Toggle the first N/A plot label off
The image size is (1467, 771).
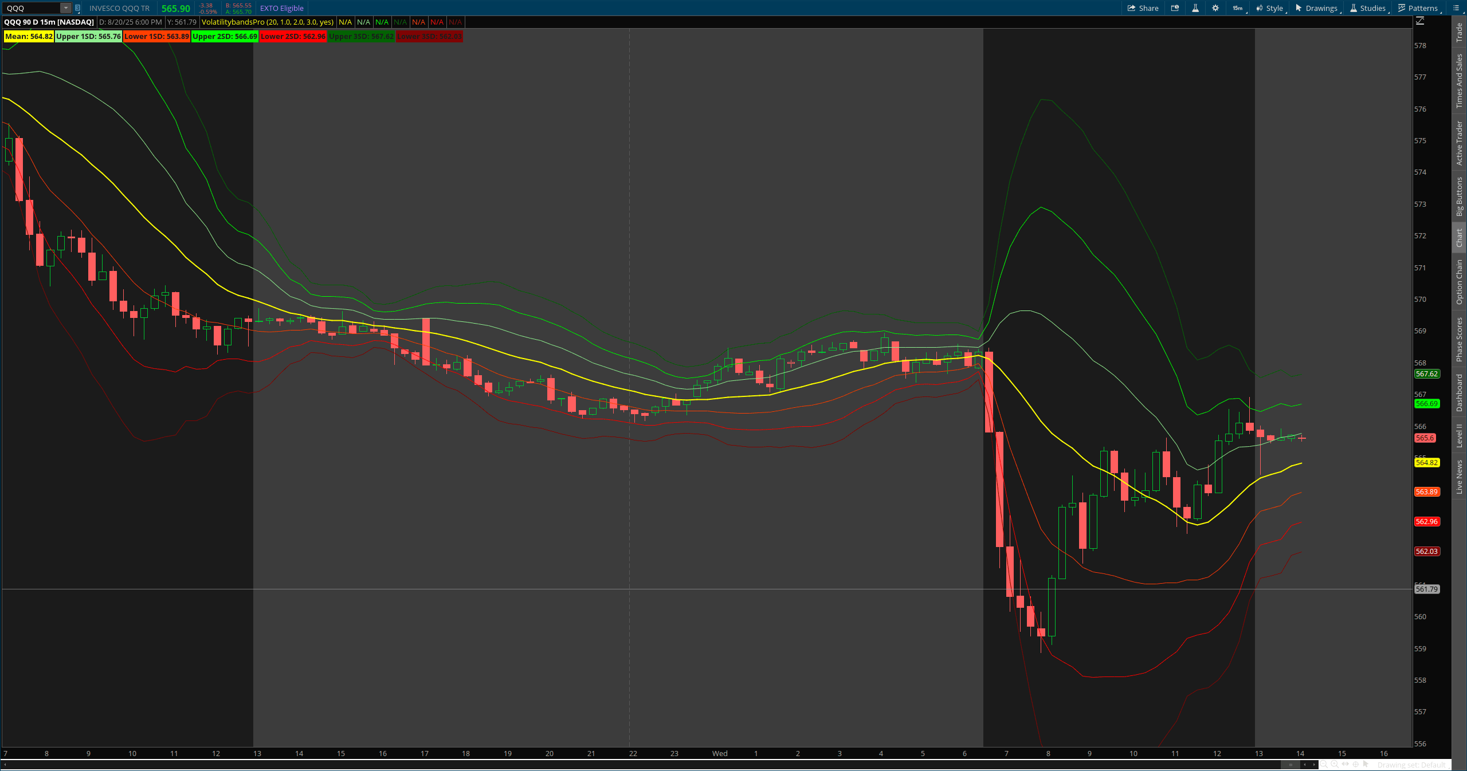coord(345,22)
